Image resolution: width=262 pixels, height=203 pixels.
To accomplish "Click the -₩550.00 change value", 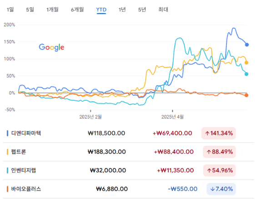I will pos(183,189).
